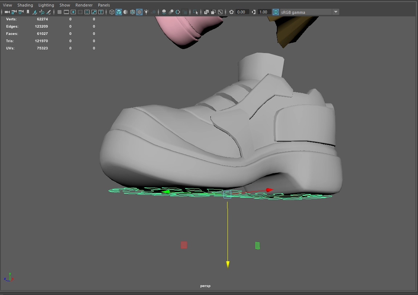Toggle Textured display checker button
The width and height of the screenshot is (418, 295).
tap(139, 12)
